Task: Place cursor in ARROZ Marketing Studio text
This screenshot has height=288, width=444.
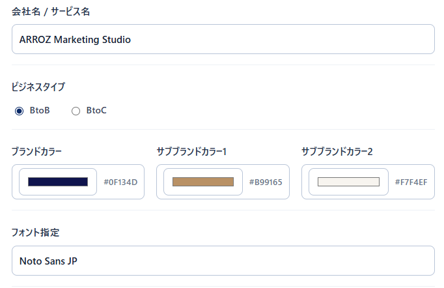Action: click(x=75, y=39)
